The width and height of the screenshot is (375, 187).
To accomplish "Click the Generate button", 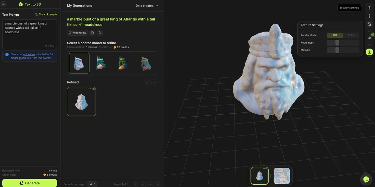I will pyautogui.click(x=30, y=183).
